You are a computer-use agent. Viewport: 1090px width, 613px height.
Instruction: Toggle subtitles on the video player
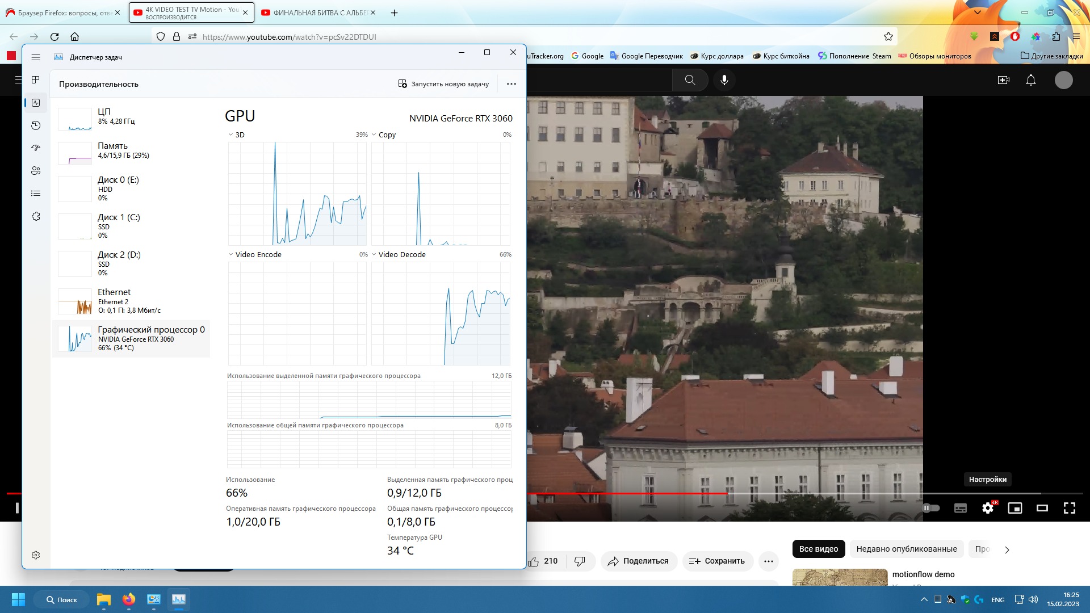(960, 508)
